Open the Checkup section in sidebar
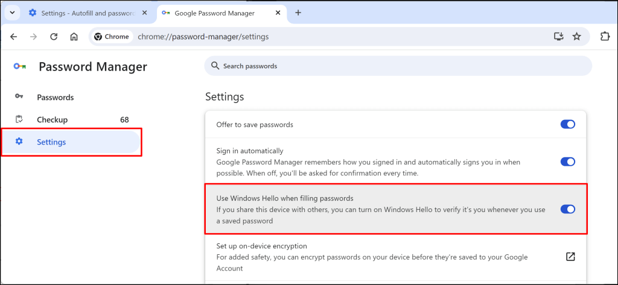Image resolution: width=618 pixels, height=285 pixels. (52, 119)
